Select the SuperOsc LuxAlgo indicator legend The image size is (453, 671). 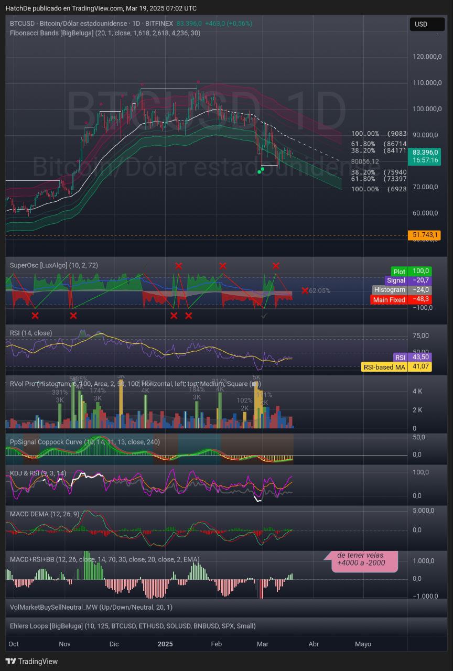tap(54, 265)
